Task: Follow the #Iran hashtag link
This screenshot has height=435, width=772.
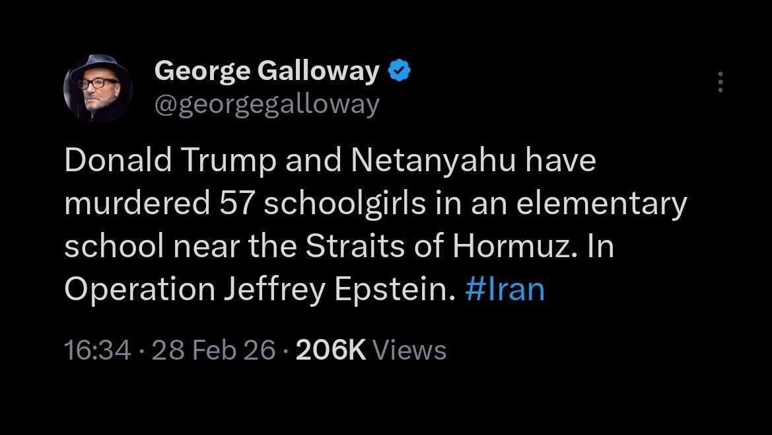Action: (x=505, y=290)
